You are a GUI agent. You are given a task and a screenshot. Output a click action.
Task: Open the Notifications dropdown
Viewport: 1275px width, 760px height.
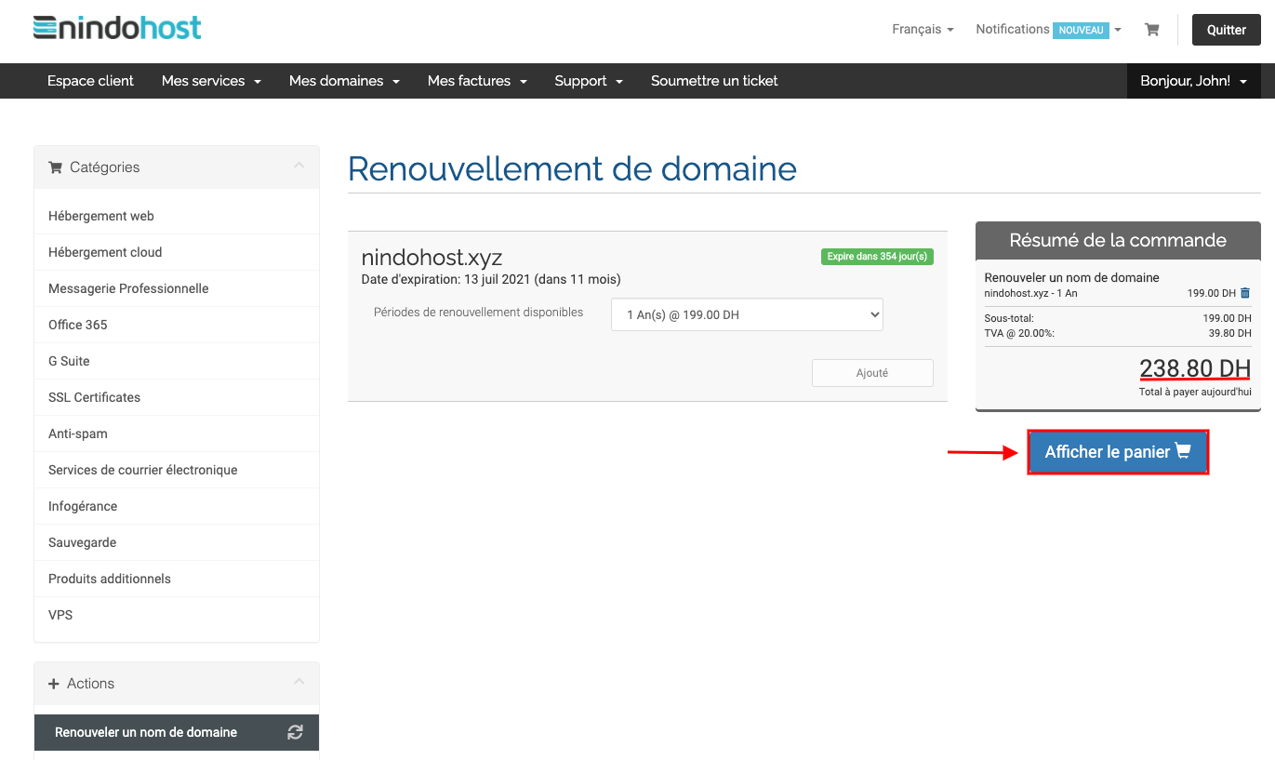point(1048,30)
